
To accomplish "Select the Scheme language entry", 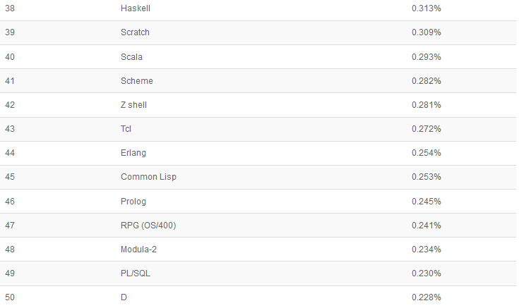I will (x=136, y=81).
